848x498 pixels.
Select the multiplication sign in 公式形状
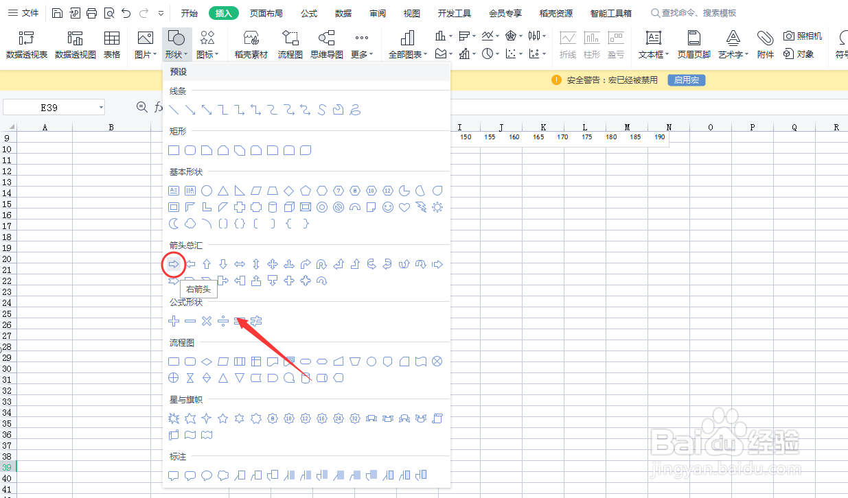[206, 320]
